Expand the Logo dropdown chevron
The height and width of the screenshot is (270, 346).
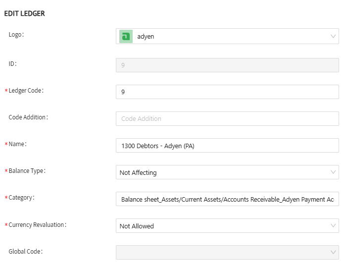coord(333,36)
